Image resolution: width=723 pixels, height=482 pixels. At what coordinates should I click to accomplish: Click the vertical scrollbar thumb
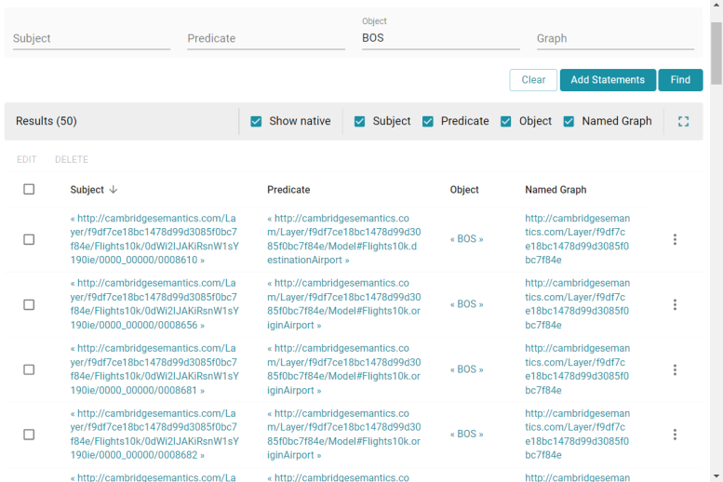(x=716, y=54)
